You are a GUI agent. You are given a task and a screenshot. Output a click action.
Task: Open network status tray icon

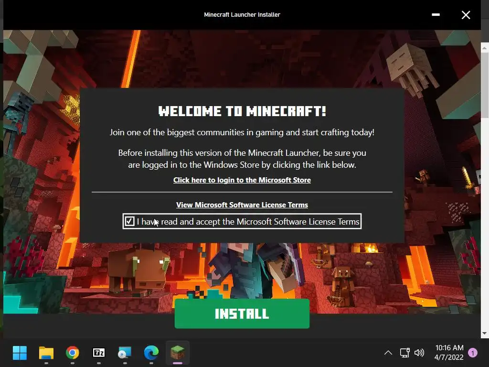click(x=404, y=353)
